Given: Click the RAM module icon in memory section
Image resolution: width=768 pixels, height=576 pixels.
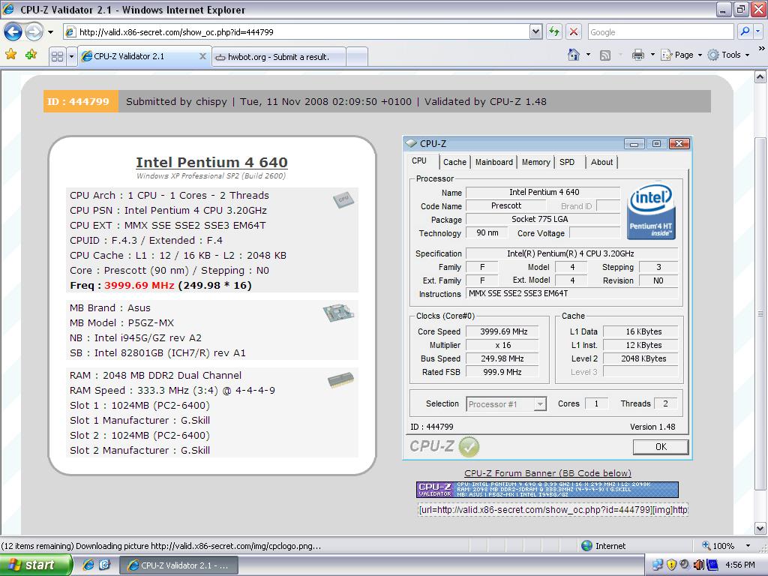Looking at the screenshot, I should 341,380.
